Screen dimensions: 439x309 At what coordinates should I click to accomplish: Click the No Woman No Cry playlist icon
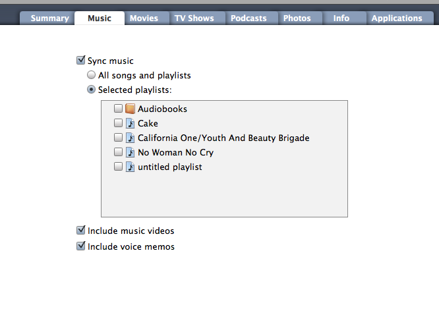point(130,152)
